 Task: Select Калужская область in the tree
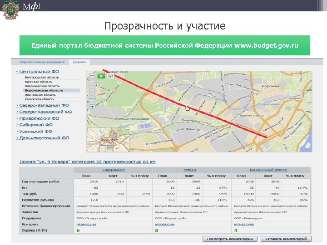click(40, 99)
